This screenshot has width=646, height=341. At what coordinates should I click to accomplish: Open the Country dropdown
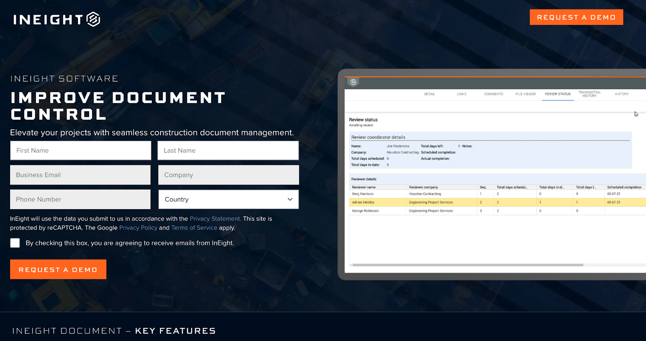tap(229, 199)
